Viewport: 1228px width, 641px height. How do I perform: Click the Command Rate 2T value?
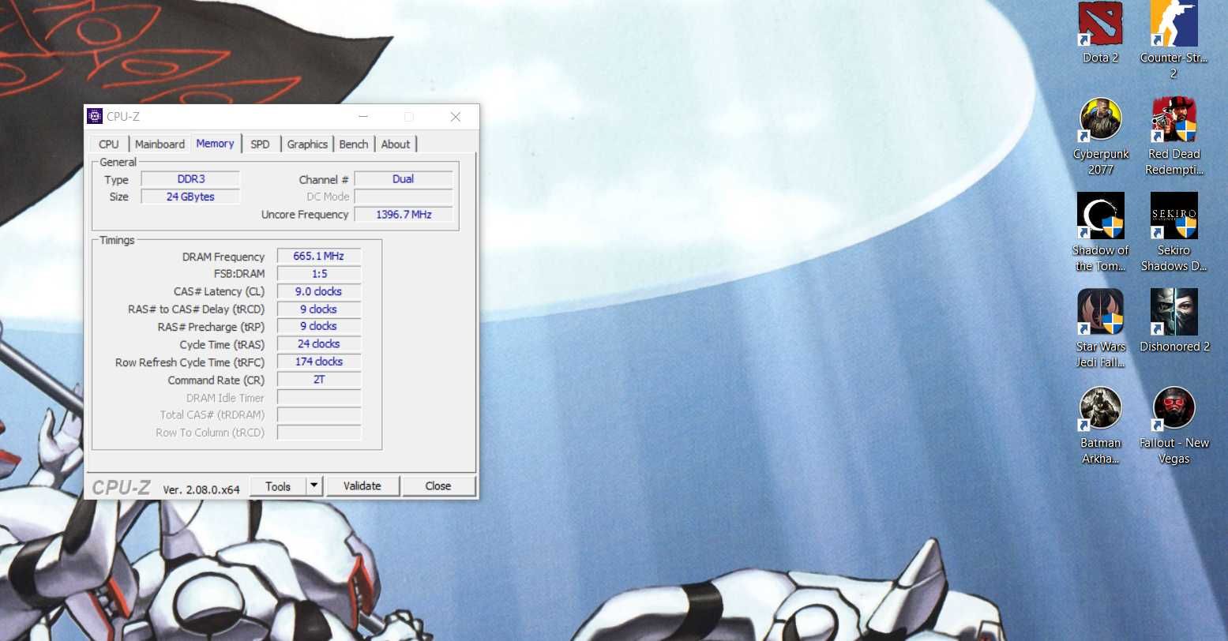(319, 379)
